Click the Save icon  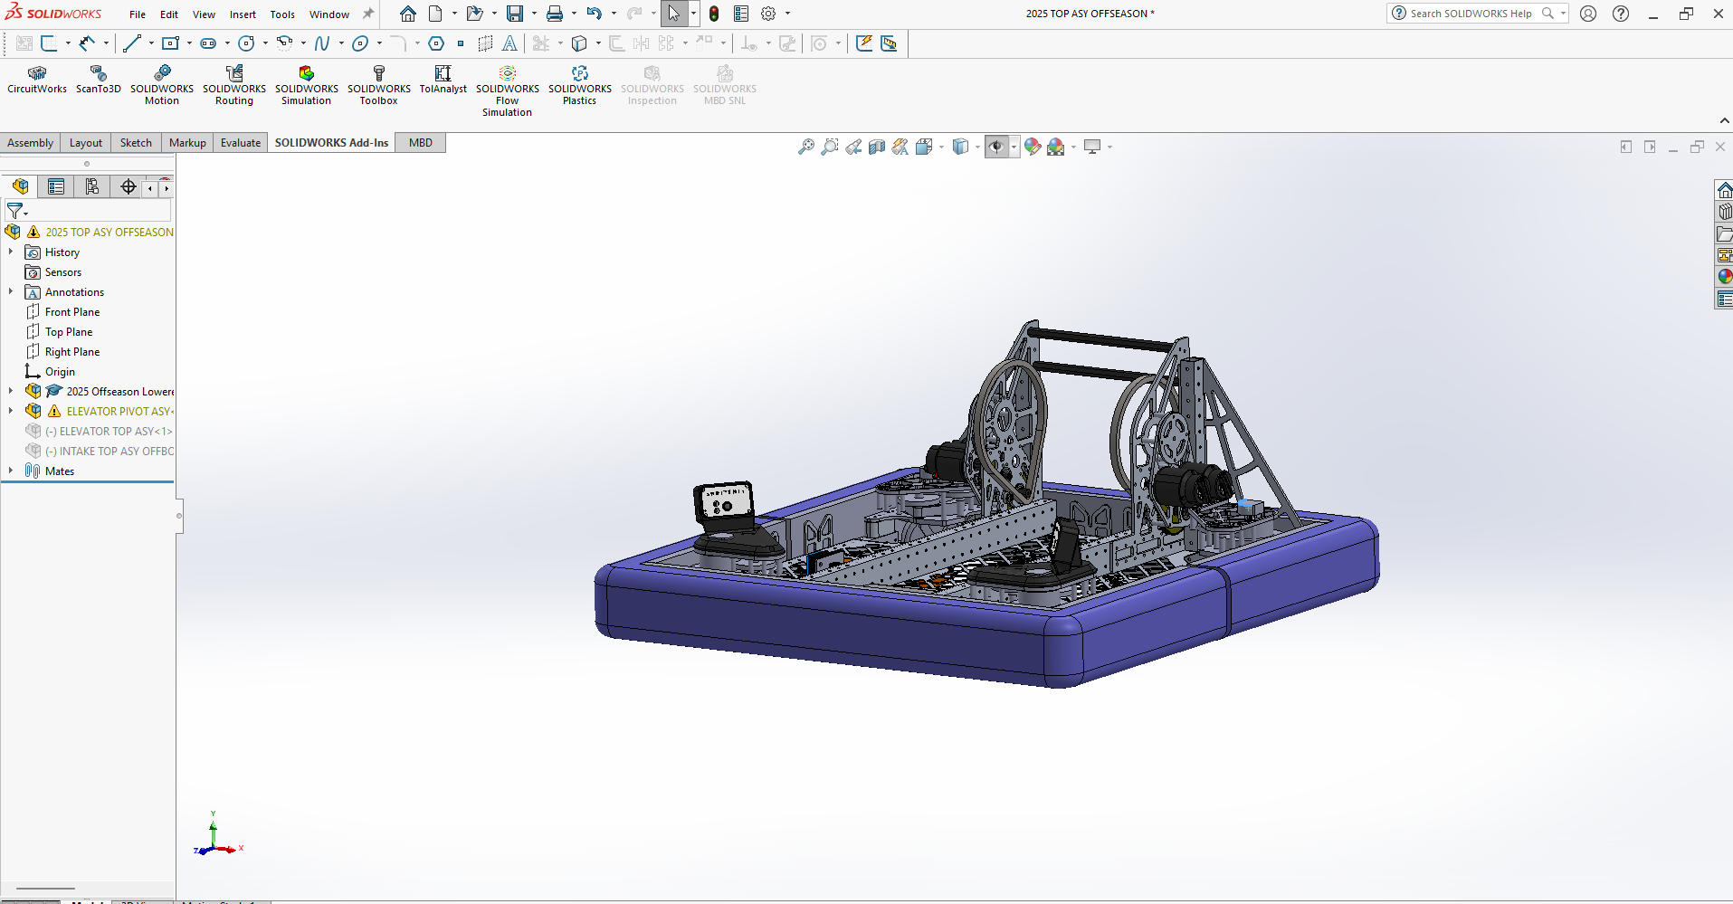click(514, 14)
